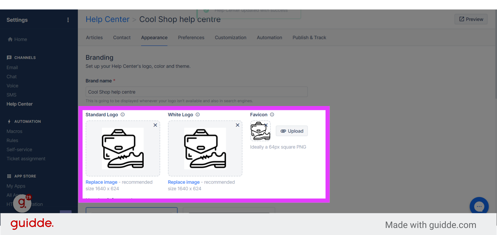497x235 pixels.
Task: Open the Settings three-dot menu
Action: pos(68,20)
